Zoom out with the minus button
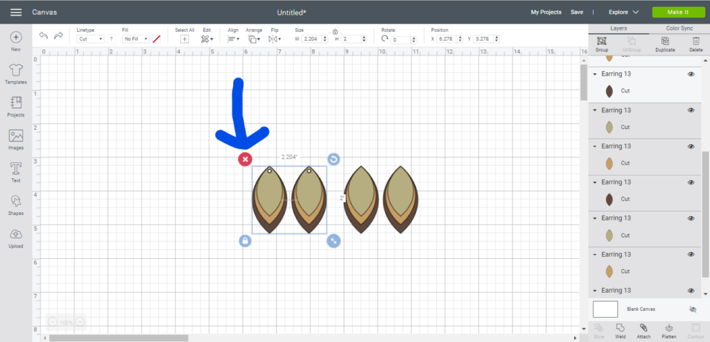 coord(52,322)
